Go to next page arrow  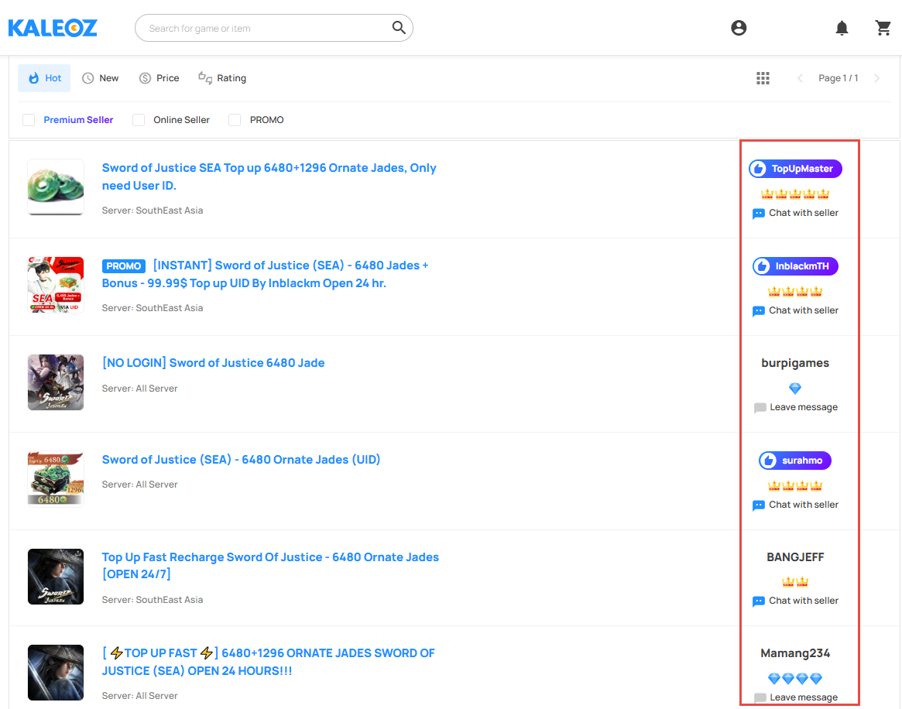click(x=876, y=78)
